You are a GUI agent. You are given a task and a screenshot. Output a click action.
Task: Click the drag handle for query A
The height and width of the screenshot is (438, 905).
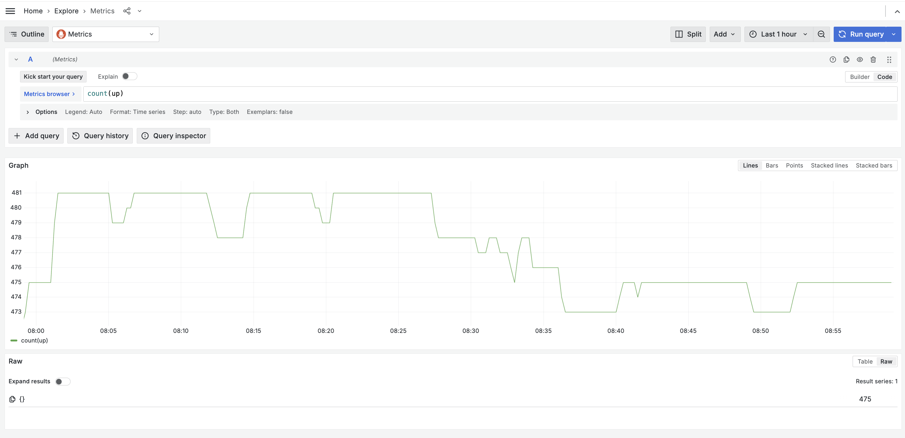[889, 59]
